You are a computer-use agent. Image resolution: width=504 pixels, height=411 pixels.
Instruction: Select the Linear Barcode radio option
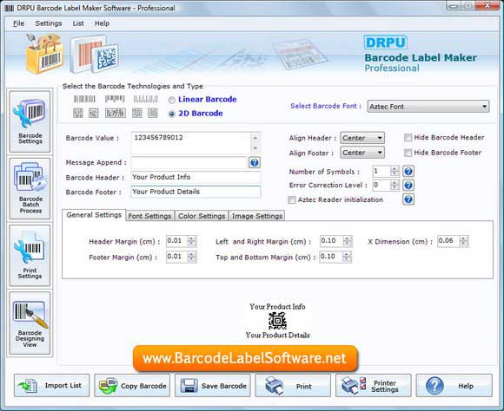coord(172,100)
